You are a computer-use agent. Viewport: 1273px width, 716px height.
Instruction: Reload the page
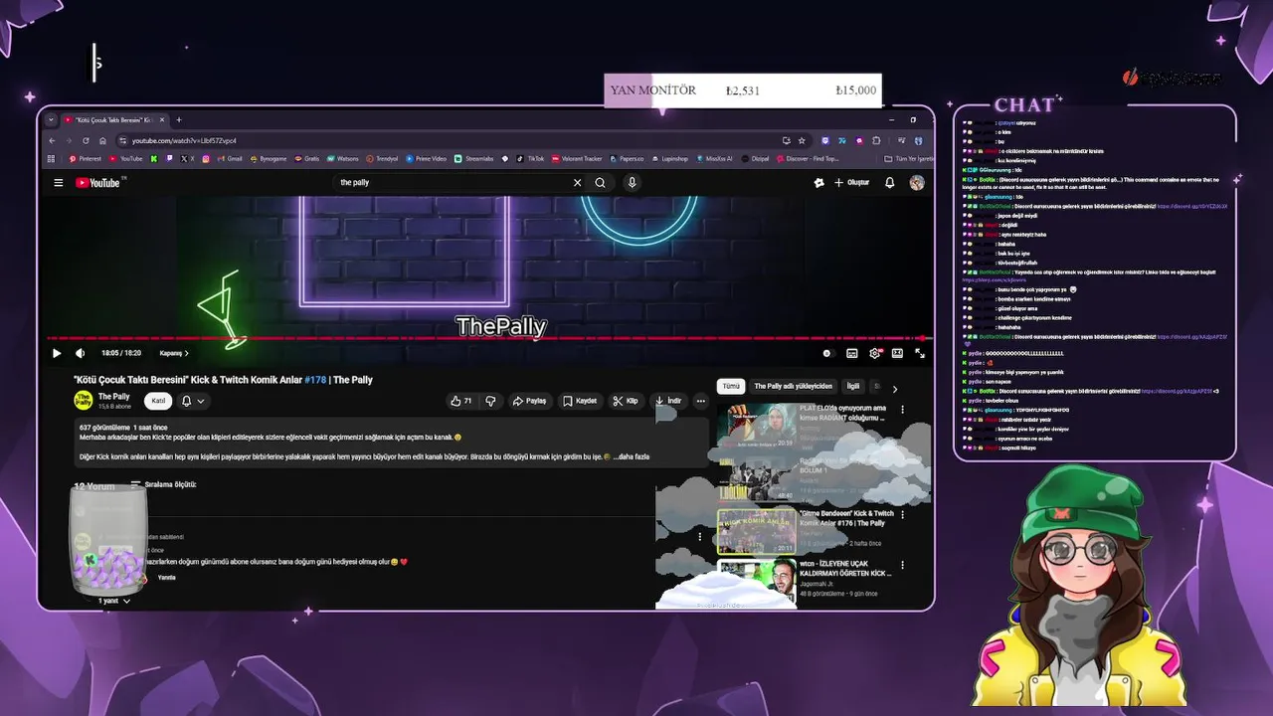pos(86,140)
